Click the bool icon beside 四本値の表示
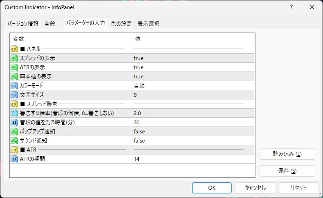 pyautogui.click(x=14, y=77)
